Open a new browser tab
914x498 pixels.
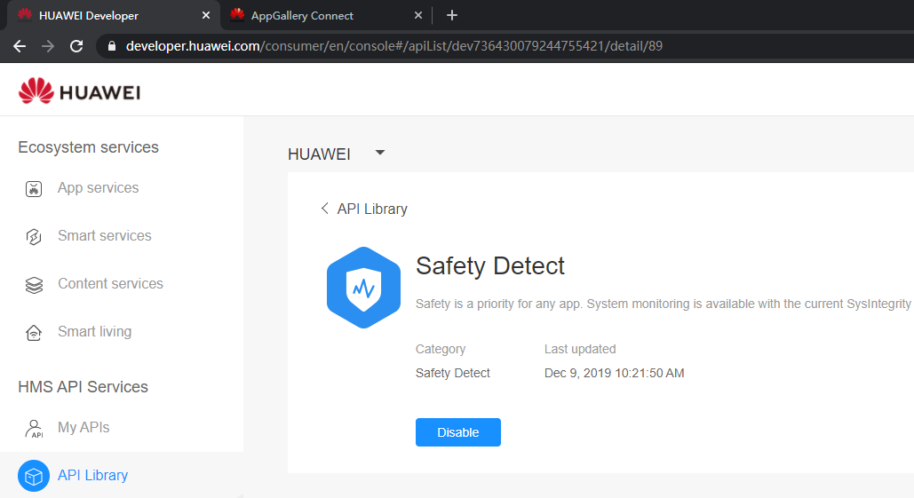[x=452, y=15]
